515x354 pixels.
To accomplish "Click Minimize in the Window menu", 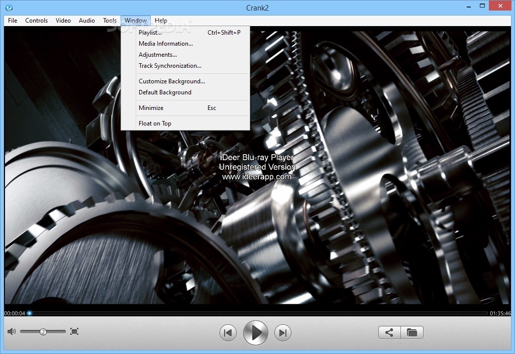I will point(185,108).
